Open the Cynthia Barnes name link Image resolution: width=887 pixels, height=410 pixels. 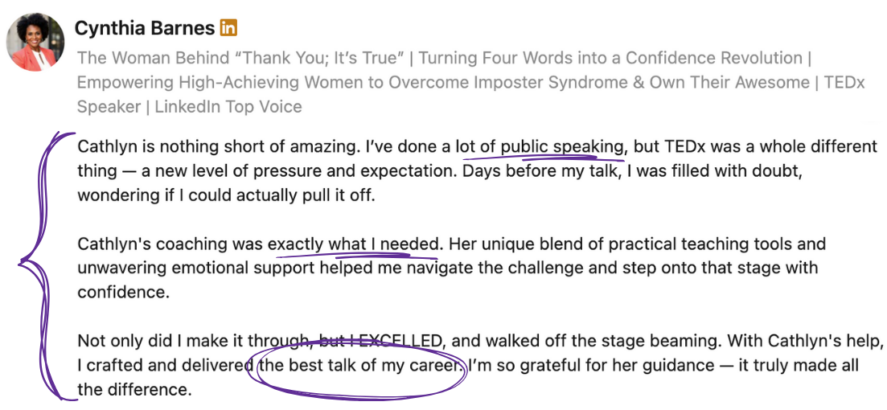pyautogui.click(x=145, y=27)
